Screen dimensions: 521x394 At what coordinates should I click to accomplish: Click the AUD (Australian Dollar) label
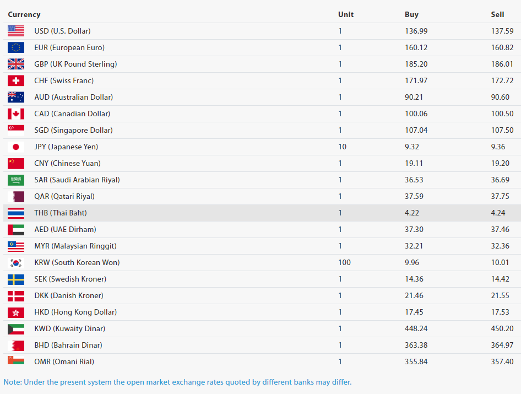74,97
